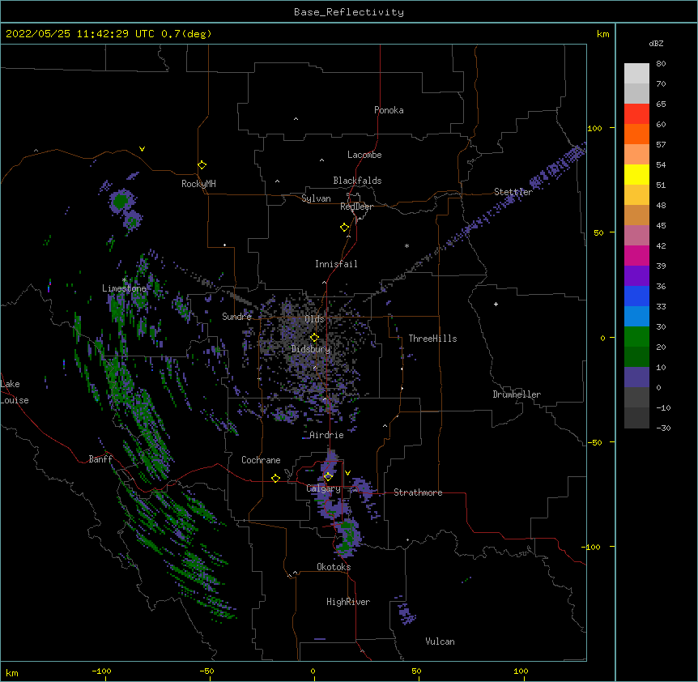Click the Vulcan label
698x682 pixels.
[440, 642]
